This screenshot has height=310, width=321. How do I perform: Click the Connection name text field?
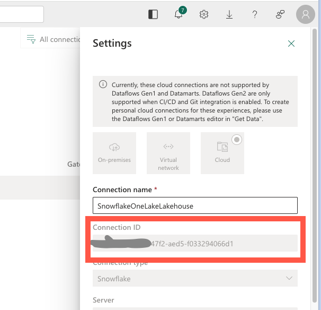coord(194,205)
